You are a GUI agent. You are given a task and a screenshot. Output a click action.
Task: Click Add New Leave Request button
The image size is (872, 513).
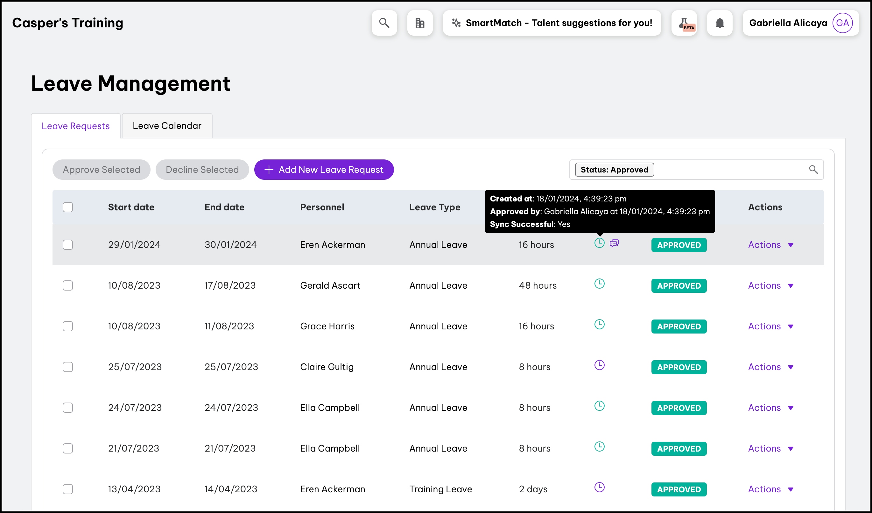click(324, 170)
